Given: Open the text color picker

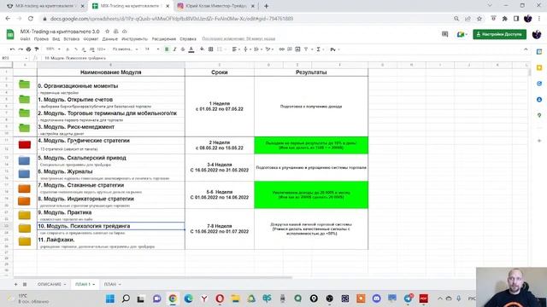Looking at the screenshot, I should [x=191, y=49].
